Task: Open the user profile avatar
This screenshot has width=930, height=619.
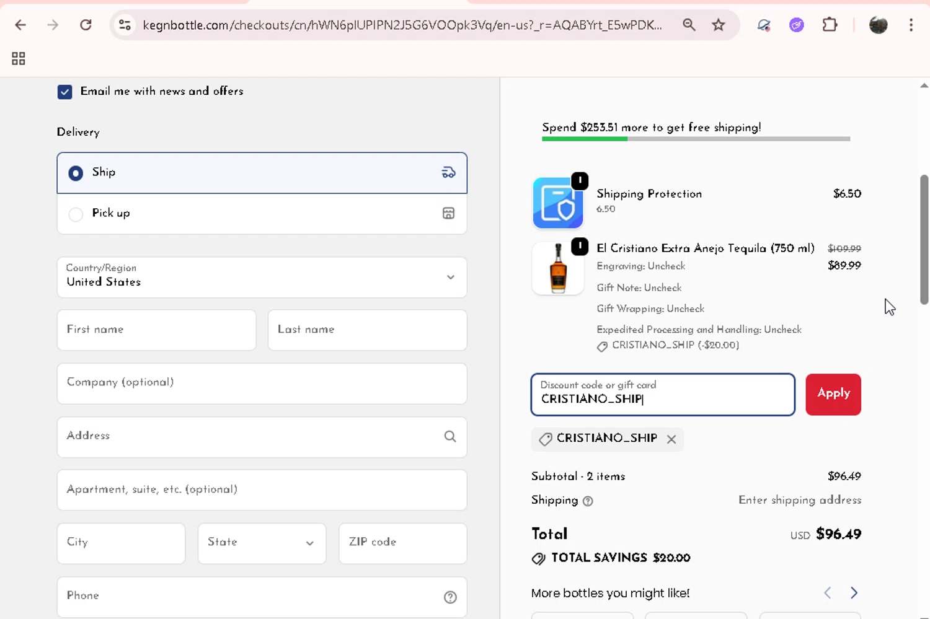Action: click(879, 25)
